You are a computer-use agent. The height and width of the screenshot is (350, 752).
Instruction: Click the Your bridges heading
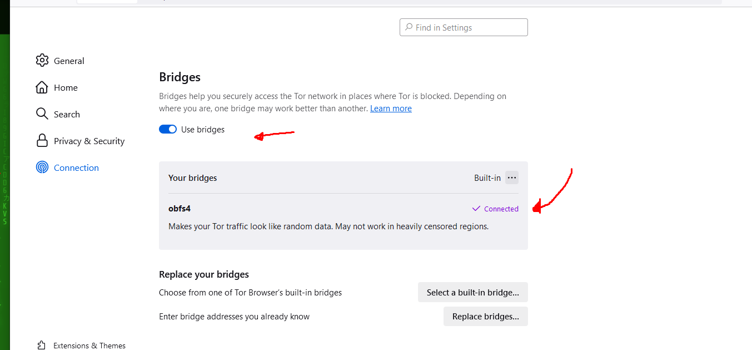(193, 178)
